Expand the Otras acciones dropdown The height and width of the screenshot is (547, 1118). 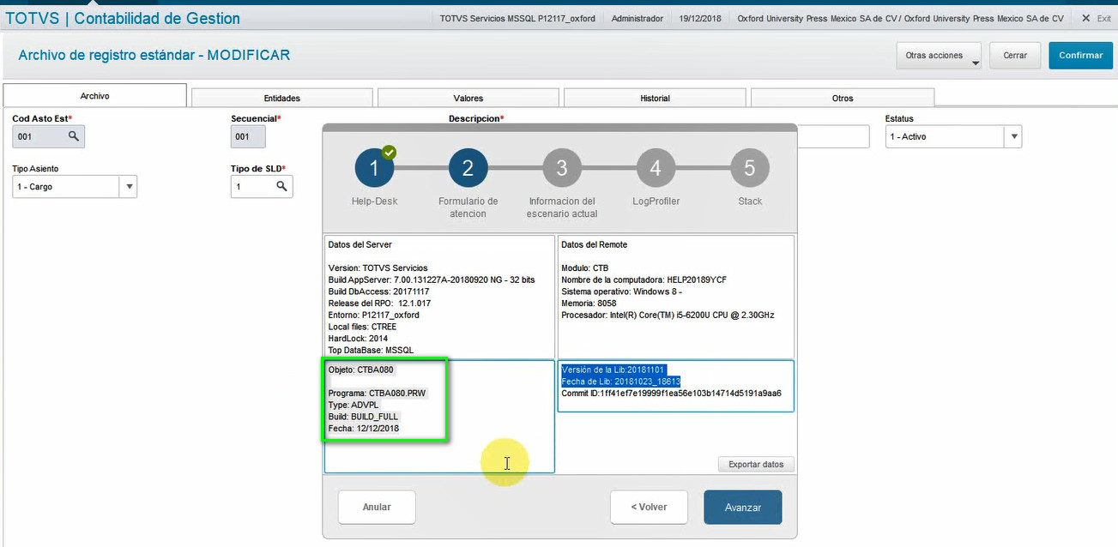940,56
